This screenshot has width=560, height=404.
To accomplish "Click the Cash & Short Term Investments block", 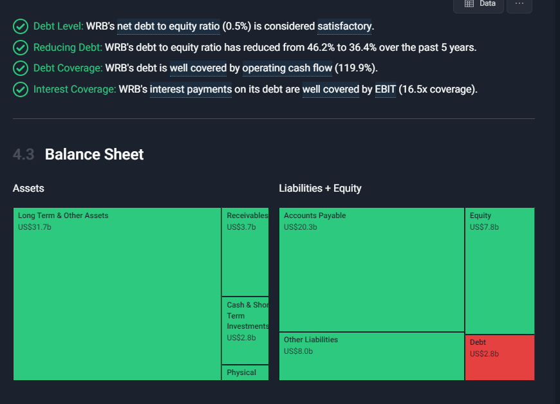I will coord(245,331).
